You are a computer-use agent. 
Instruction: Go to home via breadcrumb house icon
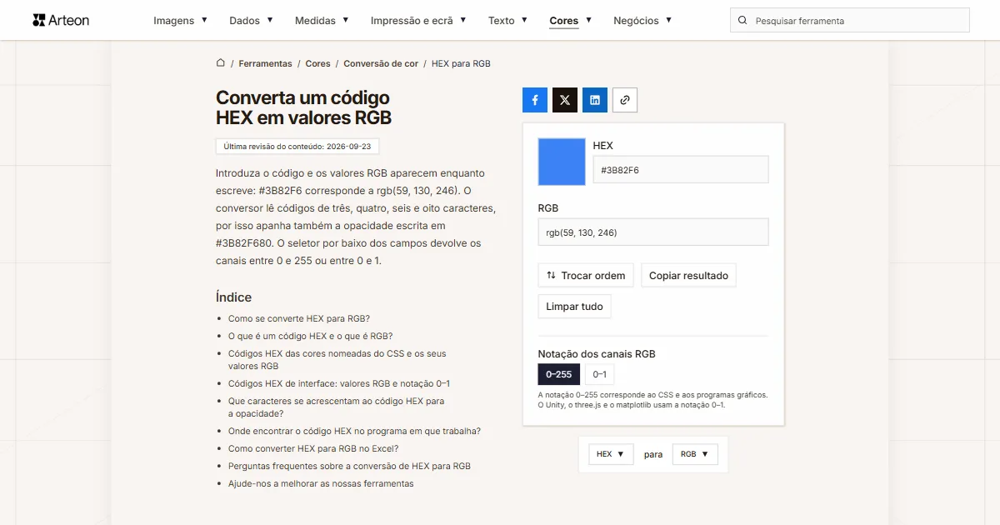[x=221, y=62]
